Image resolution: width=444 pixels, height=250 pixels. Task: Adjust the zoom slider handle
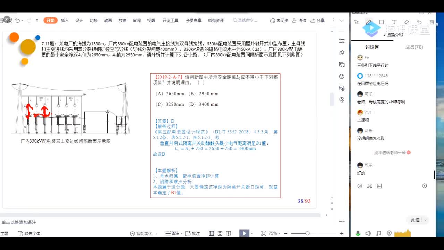pos(307,233)
